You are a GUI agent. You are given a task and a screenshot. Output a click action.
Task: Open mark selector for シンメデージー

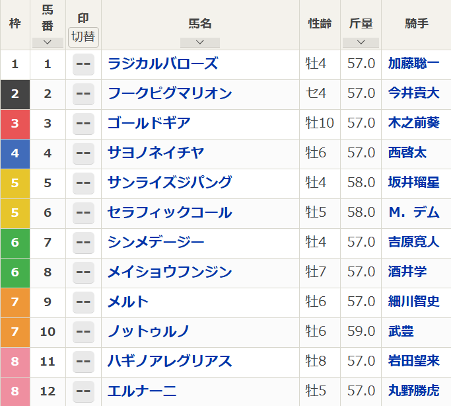(x=83, y=243)
